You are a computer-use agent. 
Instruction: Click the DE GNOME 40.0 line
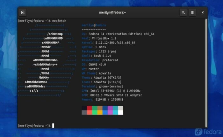94,65
